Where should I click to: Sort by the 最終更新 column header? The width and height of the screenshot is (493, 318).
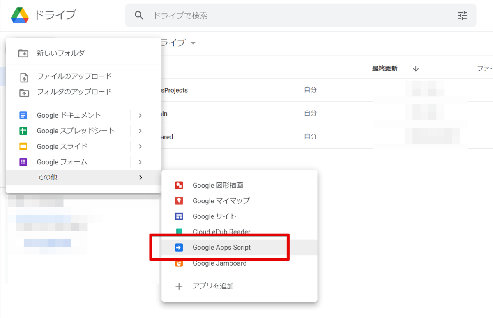coord(385,68)
